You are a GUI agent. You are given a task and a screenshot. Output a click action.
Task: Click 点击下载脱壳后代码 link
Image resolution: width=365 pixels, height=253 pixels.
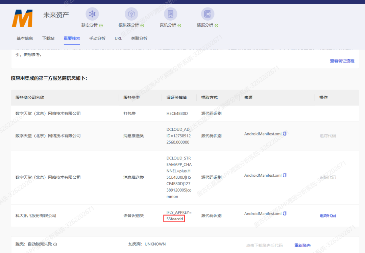click(264, 246)
